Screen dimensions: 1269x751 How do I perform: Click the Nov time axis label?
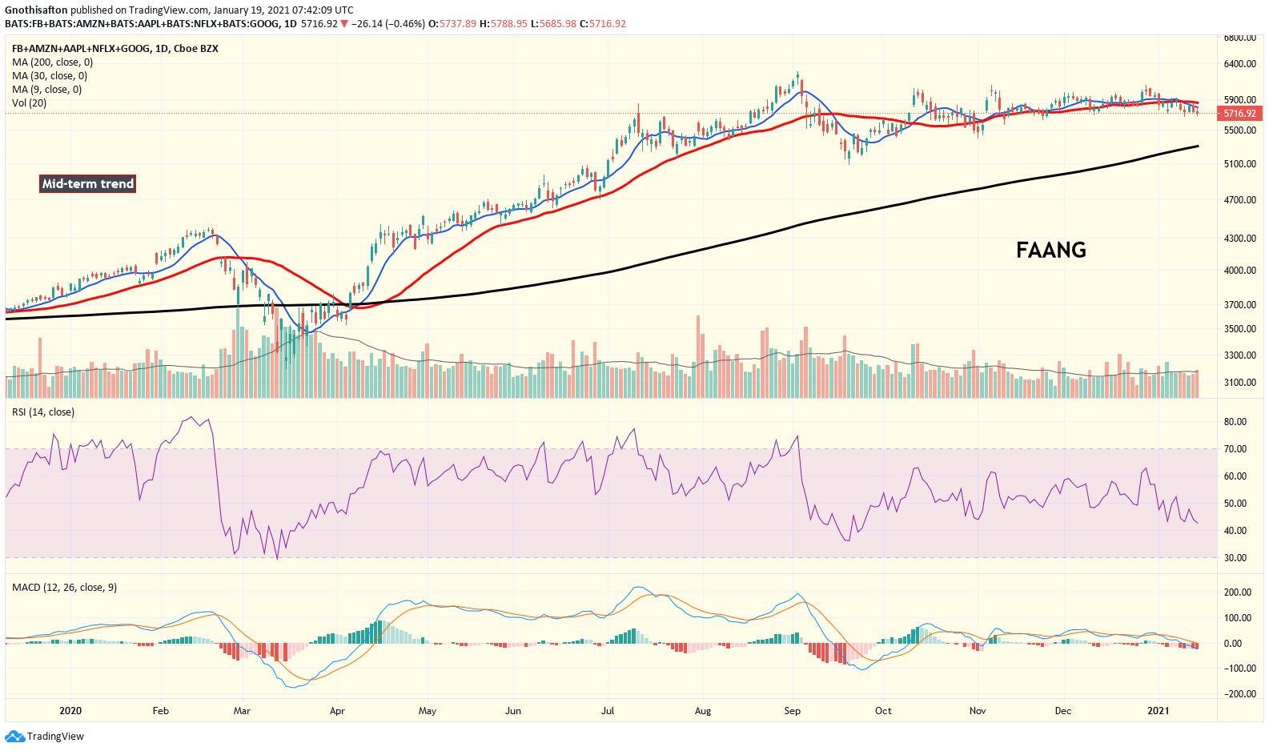click(977, 711)
